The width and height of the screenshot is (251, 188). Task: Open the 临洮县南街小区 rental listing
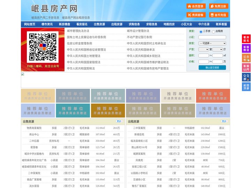pyautogui.click(x=139, y=141)
